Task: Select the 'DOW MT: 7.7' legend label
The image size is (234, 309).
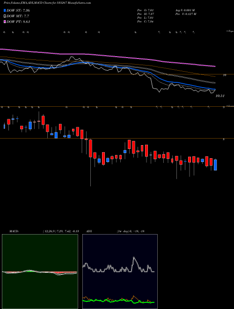Action: click(x=18, y=16)
